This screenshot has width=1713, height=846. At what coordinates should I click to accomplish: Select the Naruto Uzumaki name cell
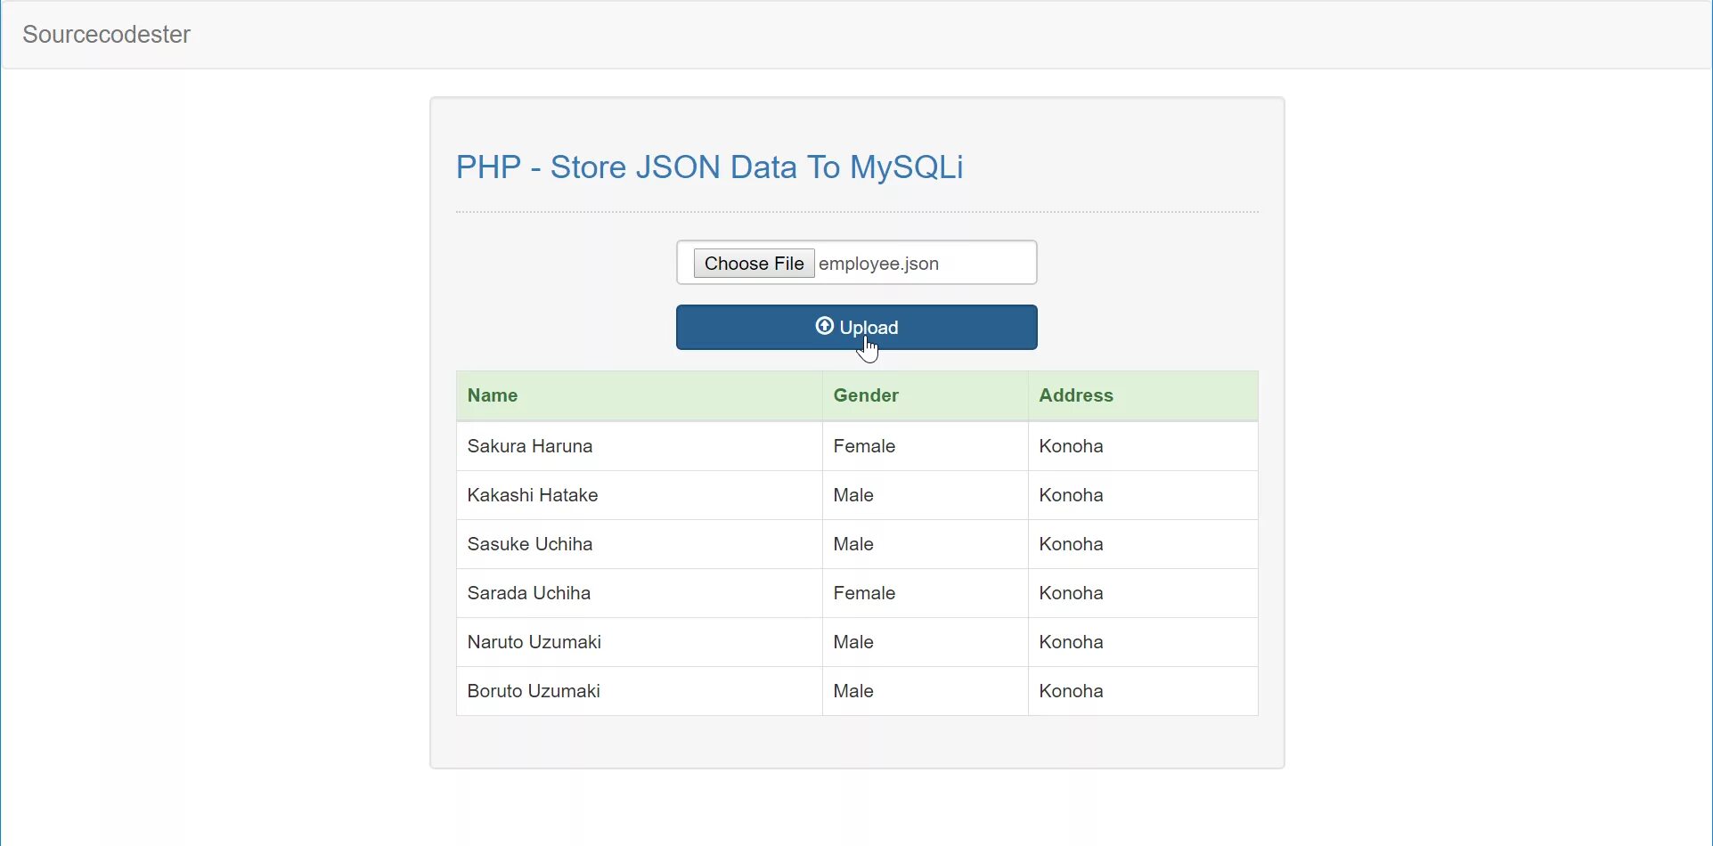coord(534,642)
